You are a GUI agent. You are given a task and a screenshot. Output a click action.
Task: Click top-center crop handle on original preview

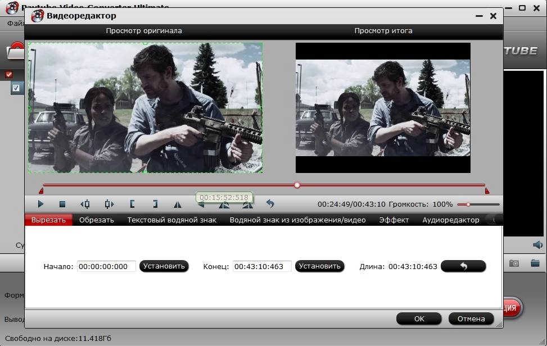coord(145,44)
